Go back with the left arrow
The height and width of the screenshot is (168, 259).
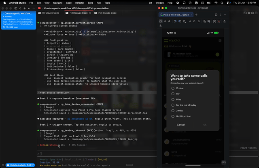[29, 8]
